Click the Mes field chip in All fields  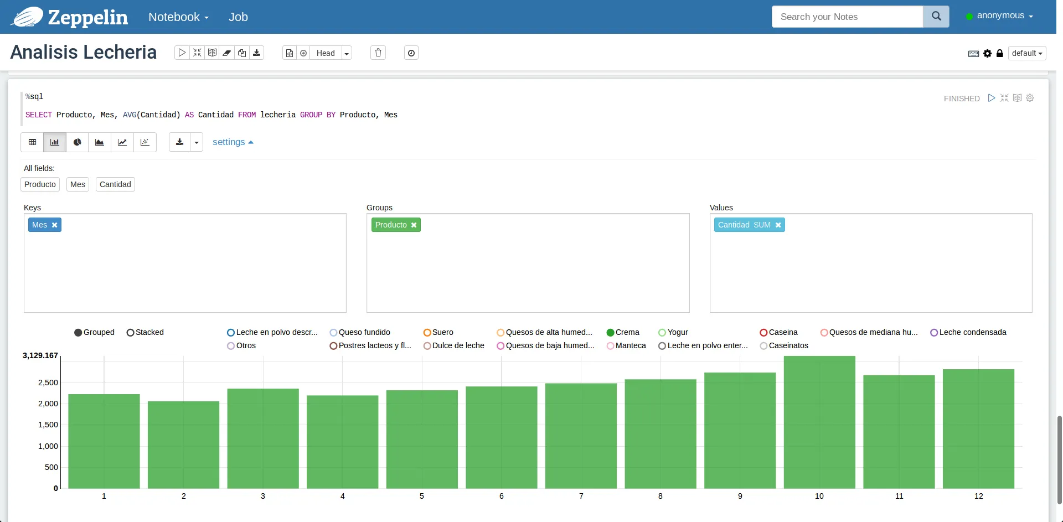click(x=78, y=184)
